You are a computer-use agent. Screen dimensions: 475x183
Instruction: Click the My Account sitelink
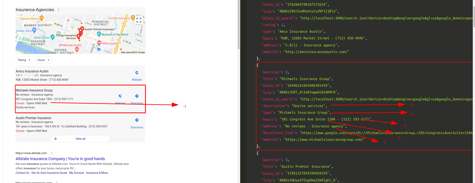click(x=77, y=173)
